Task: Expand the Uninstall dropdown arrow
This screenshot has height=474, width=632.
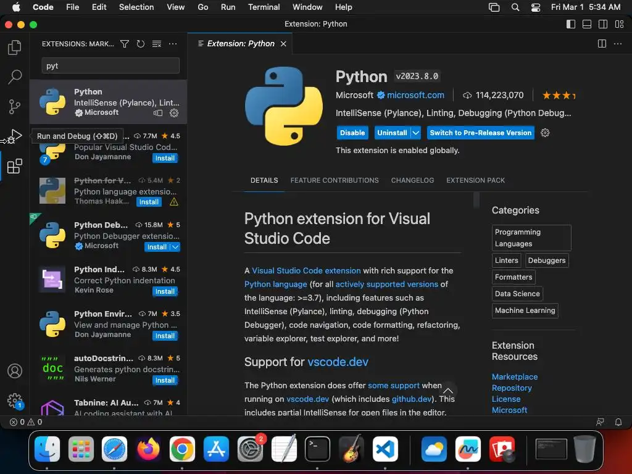Action: (416, 133)
